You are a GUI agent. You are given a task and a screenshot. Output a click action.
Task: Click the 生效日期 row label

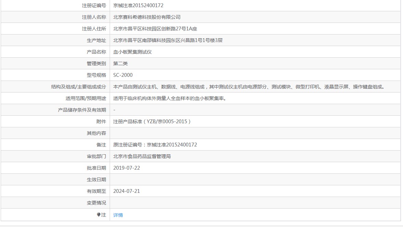click(96, 180)
